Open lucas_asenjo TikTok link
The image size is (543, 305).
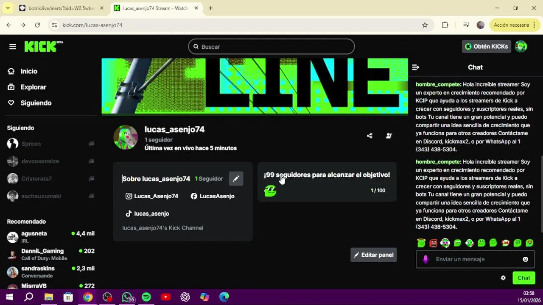147,213
